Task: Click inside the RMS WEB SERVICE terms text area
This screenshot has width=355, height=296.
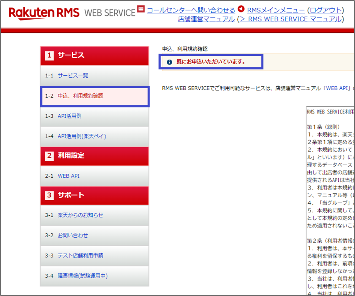Action: 330,200
